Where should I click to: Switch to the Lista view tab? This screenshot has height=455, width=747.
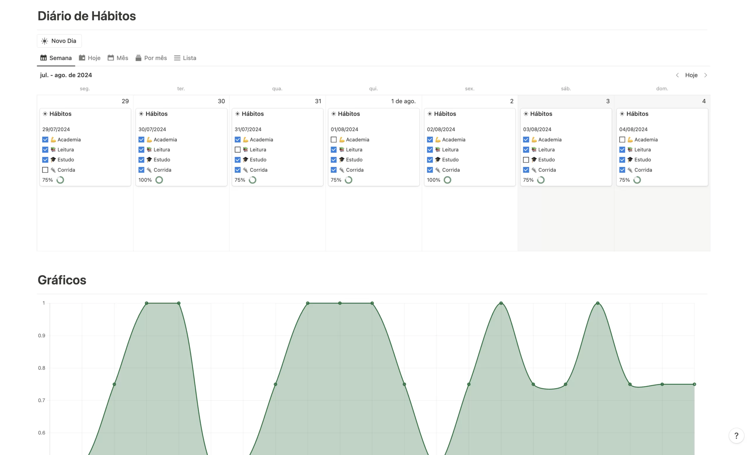click(x=185, y=58)
